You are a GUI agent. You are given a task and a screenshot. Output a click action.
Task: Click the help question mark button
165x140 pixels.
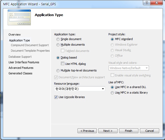coord(147,3)
